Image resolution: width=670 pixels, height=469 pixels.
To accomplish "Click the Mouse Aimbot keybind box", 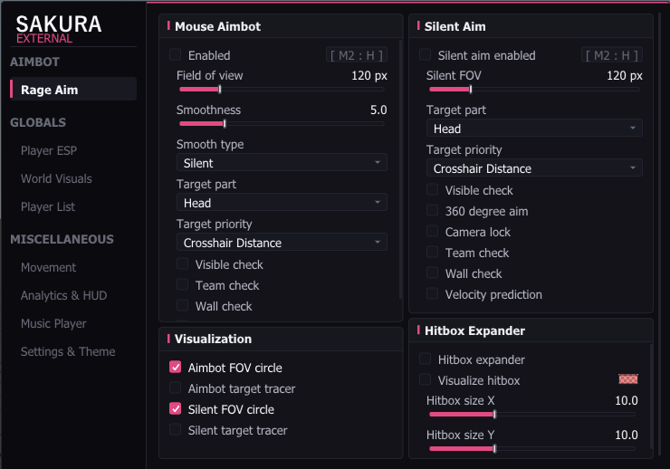I will (x=357, y=55).
